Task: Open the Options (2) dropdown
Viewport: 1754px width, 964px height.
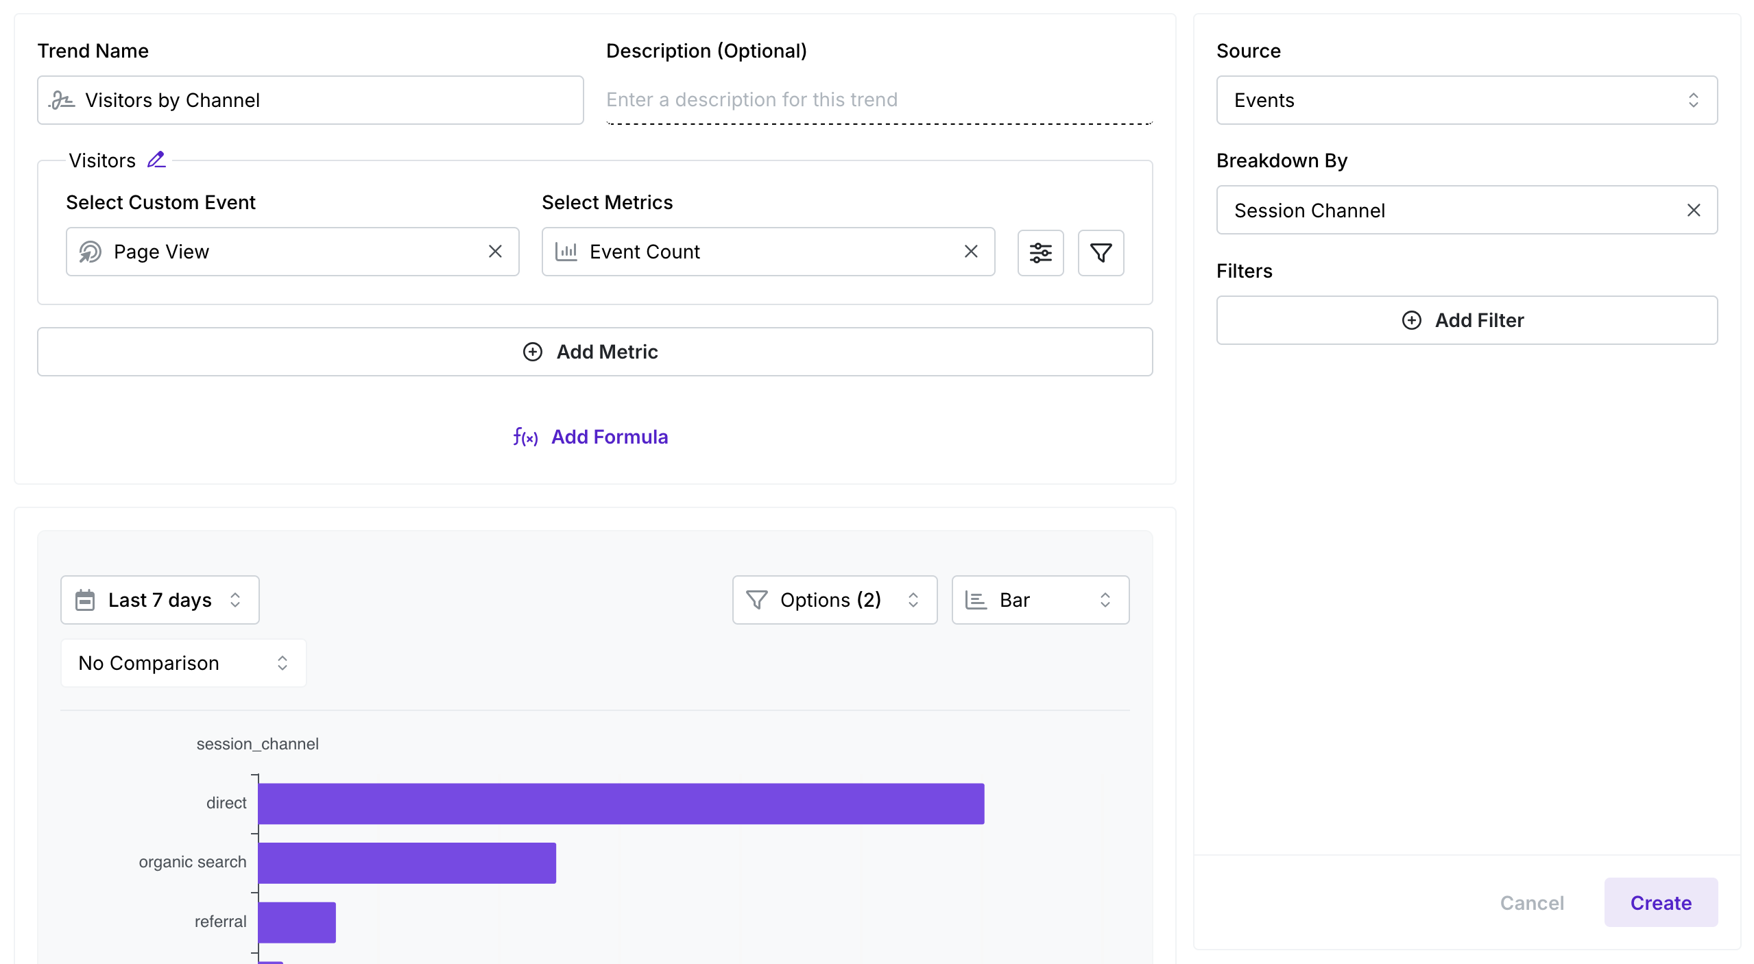Action: [x=834, y=600]
